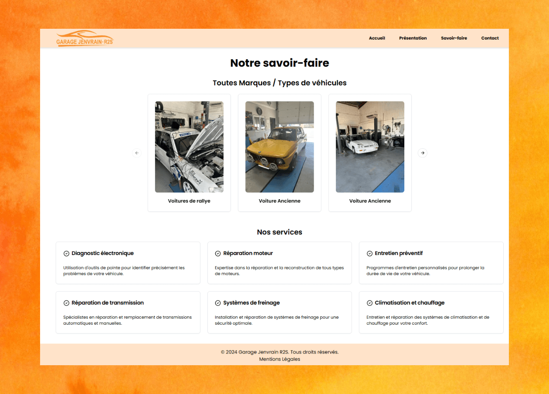This screenshot has height=394, width=549.
Task: Click the previous carousel arrow
Action: pos(137,153)
